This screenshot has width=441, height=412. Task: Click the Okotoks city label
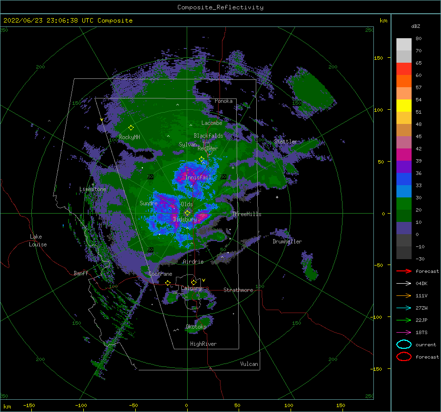(196, 326)
